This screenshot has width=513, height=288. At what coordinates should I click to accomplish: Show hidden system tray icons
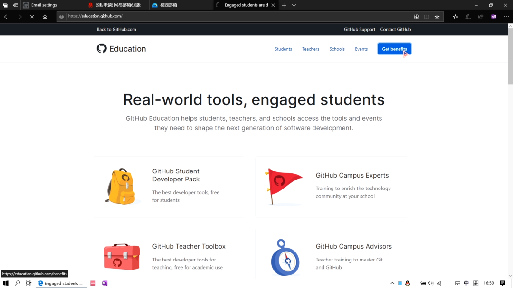point(392,283)
